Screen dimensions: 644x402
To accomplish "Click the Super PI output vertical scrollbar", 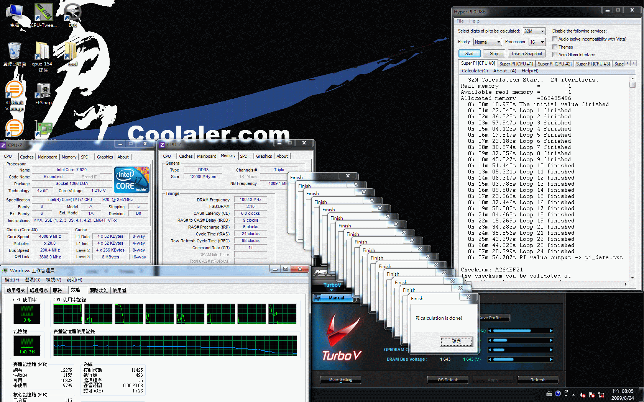I will coord(632,178).
